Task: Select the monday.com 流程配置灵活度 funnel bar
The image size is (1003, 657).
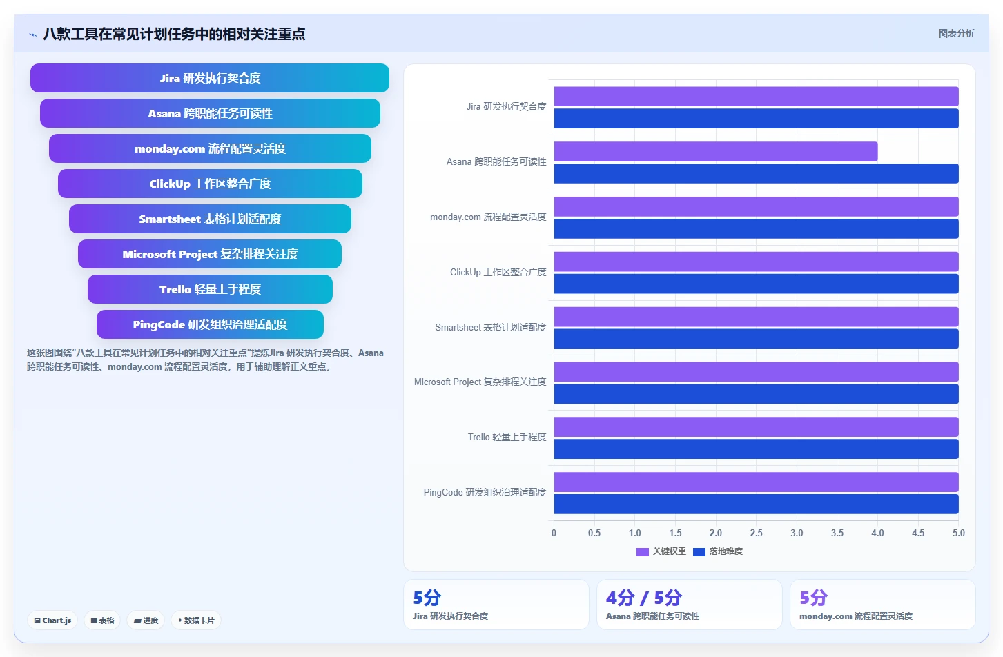Action: (210, 148)
